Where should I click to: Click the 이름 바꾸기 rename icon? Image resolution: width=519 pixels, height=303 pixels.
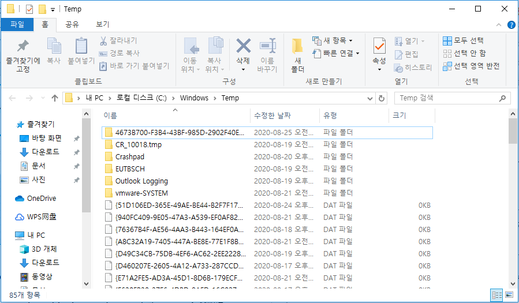267,46
